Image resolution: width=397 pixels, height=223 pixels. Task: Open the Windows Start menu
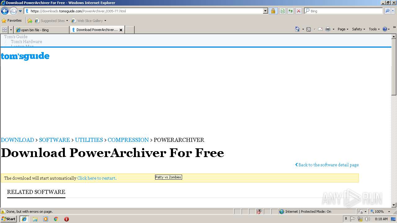pyautogui.click(x=9, y=219)
